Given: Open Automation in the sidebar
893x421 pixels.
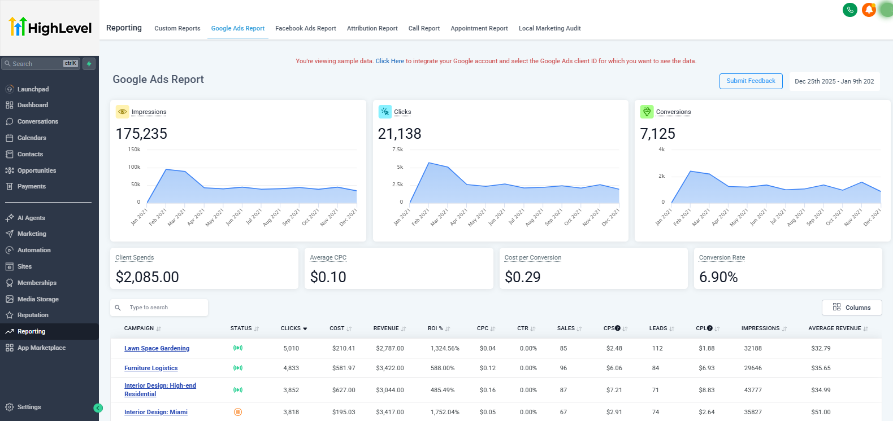Looking at the screenshot, I should pyautogui.click(x=34, y=250).
